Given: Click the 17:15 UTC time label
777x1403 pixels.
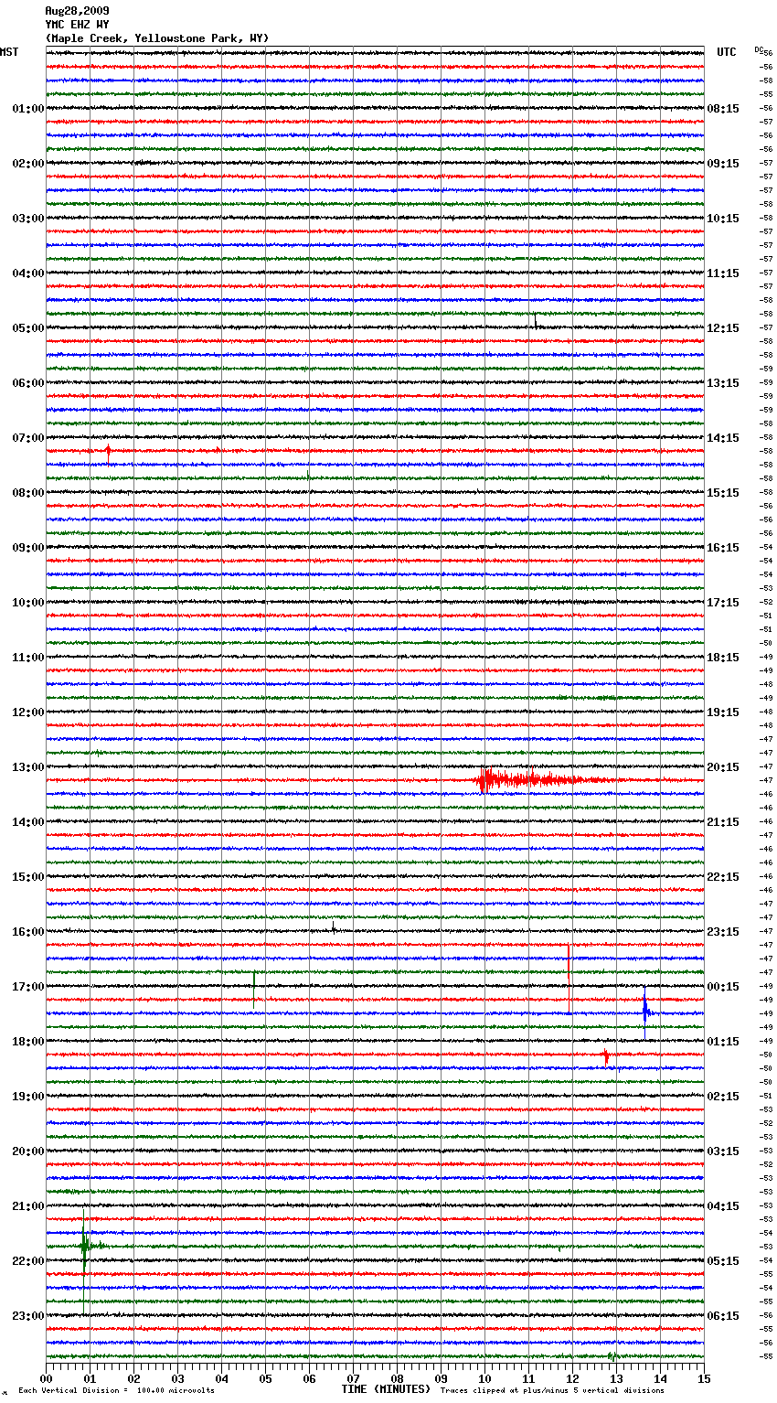Looking at the screenshot, I should (x=723, y=603).
